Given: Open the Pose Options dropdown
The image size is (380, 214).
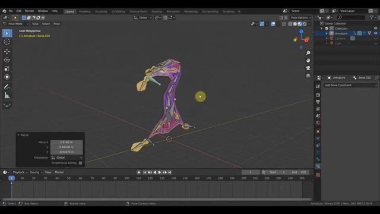Looking at the screenshot, I should (301, 18).
